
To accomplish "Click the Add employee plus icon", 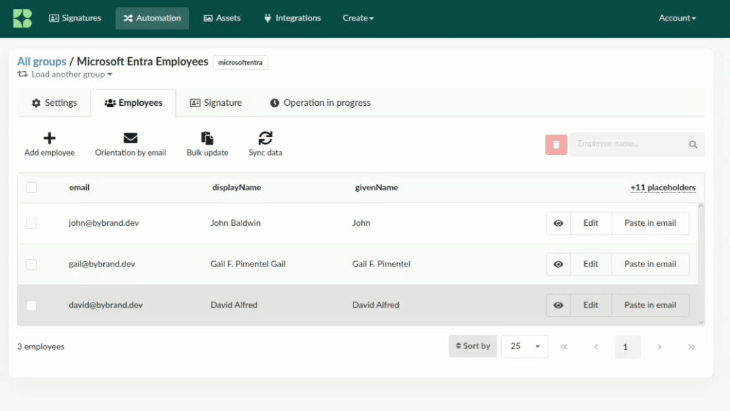I will tap(49, 138).
